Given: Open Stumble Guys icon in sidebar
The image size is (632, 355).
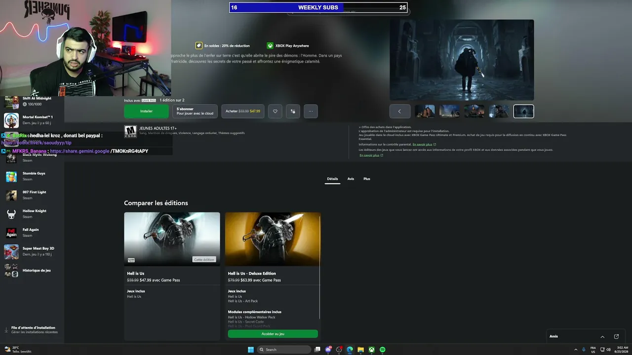Looking at the screenshot, I should coord(11,177).
